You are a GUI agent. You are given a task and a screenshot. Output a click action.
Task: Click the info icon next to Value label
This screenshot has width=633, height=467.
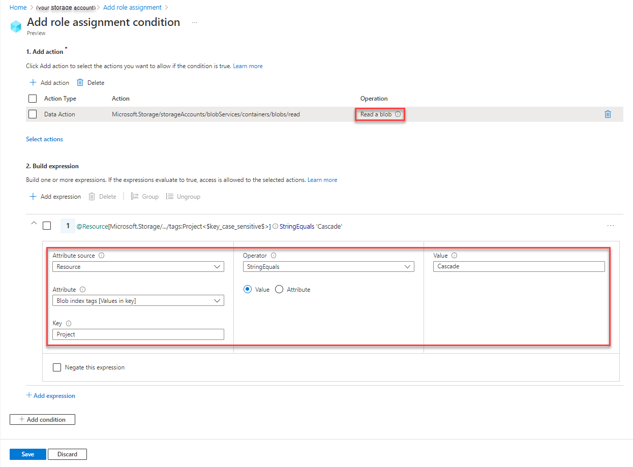[x=454, y=256]
